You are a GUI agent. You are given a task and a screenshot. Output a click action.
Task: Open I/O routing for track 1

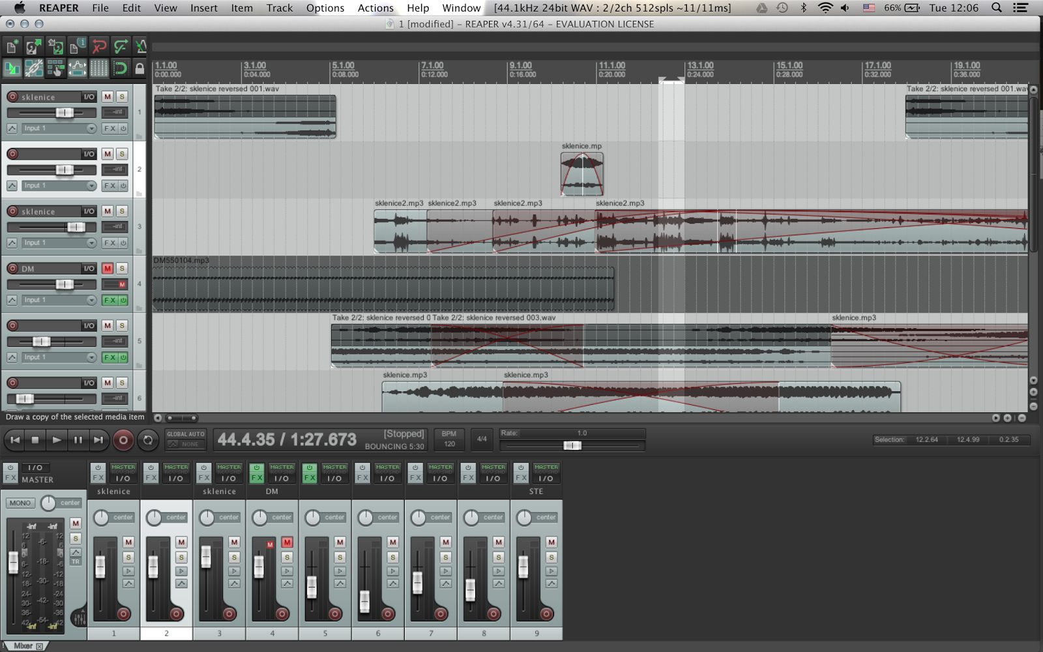[89, 96]
